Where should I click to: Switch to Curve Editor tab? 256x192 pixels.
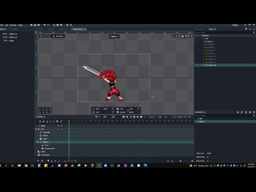click(x=13, y=29)
